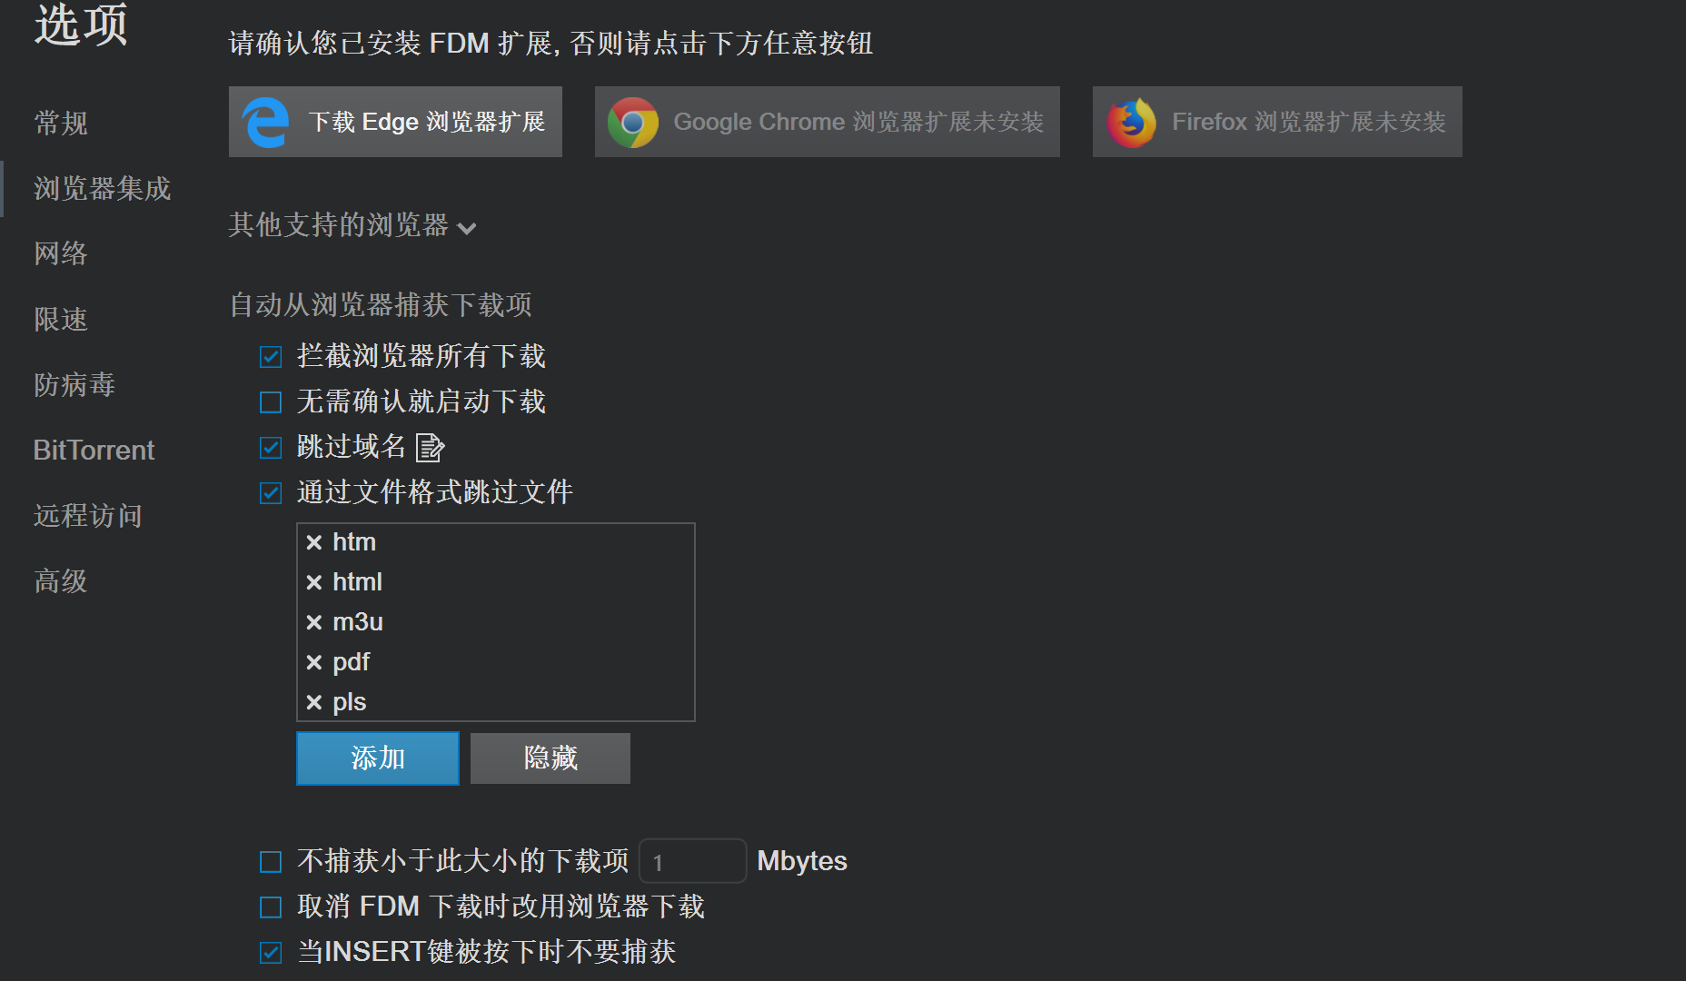Click the 添加 button to add format
Image resolution: width=1686 pixels, height=981 pixels.
point(377,758)
